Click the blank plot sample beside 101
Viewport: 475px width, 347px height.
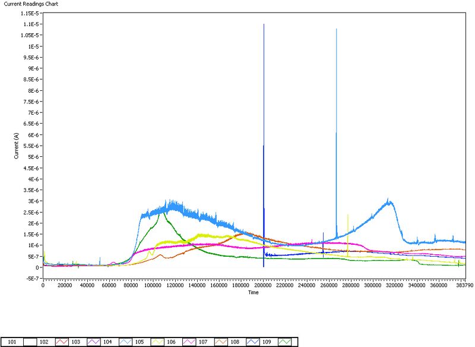[x=30, y=342]
